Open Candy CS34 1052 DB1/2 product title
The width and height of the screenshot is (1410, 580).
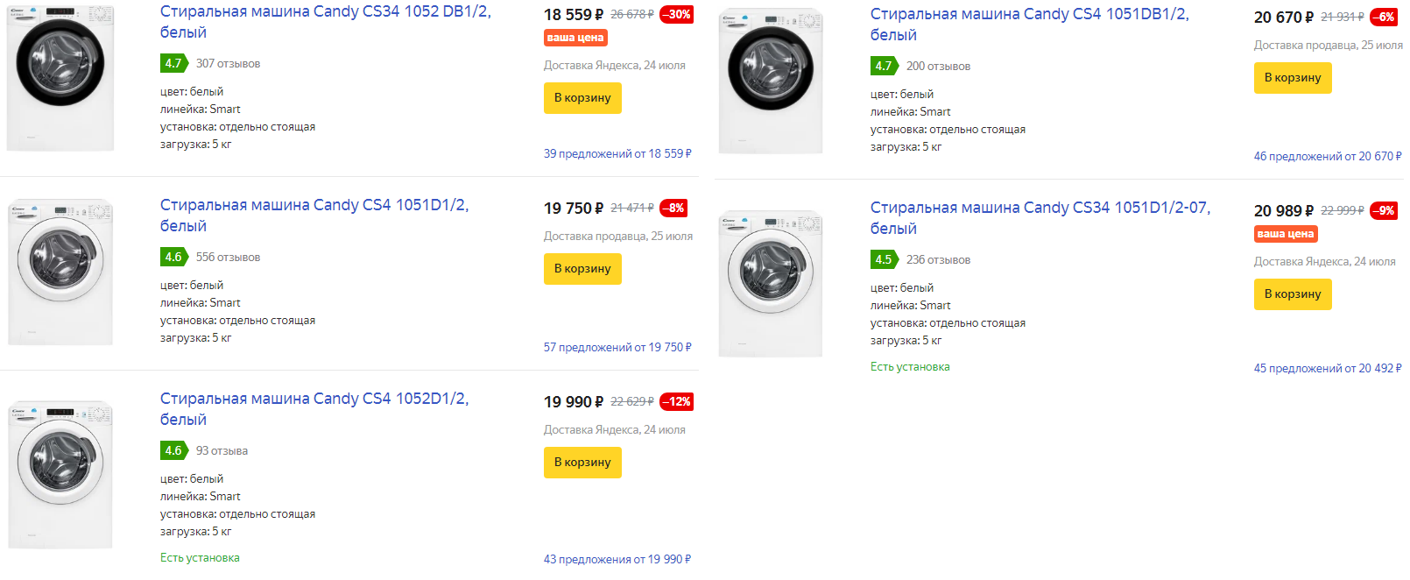(x=325, y=12)
